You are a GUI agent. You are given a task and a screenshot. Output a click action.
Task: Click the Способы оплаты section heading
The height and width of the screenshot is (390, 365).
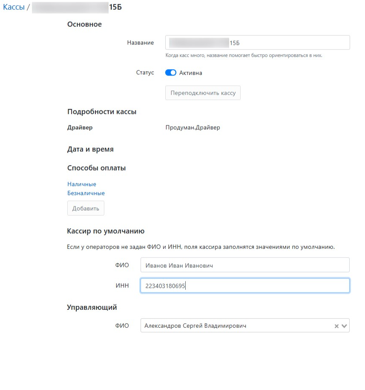96,168
